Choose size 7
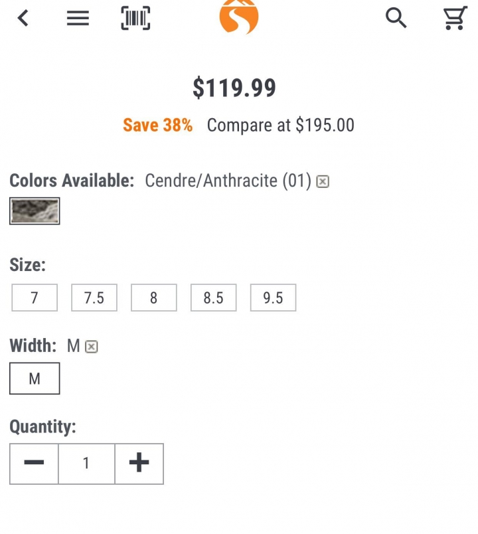 [x=35, y=298]
